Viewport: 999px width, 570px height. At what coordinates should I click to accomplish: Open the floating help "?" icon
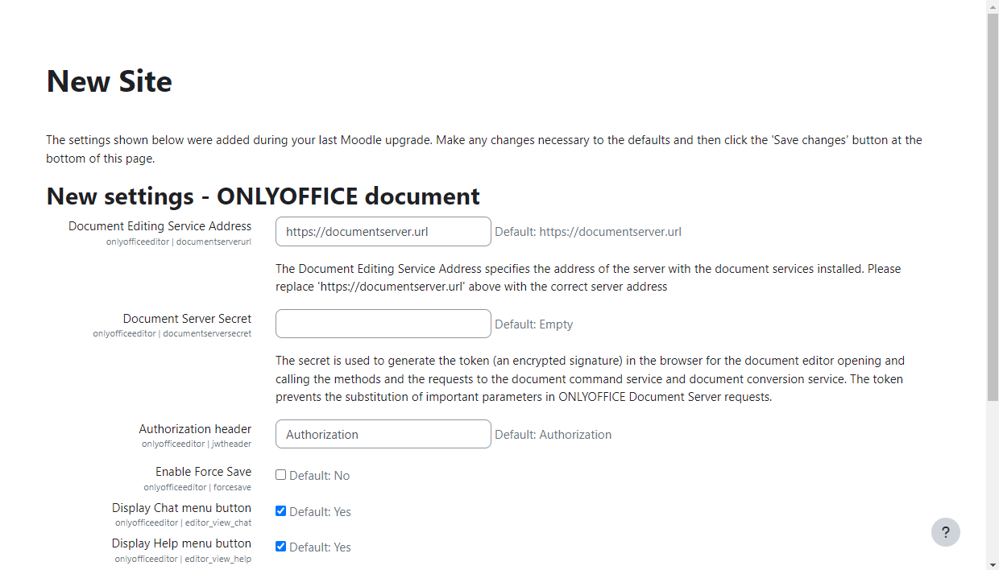click(x=946, y=532)
